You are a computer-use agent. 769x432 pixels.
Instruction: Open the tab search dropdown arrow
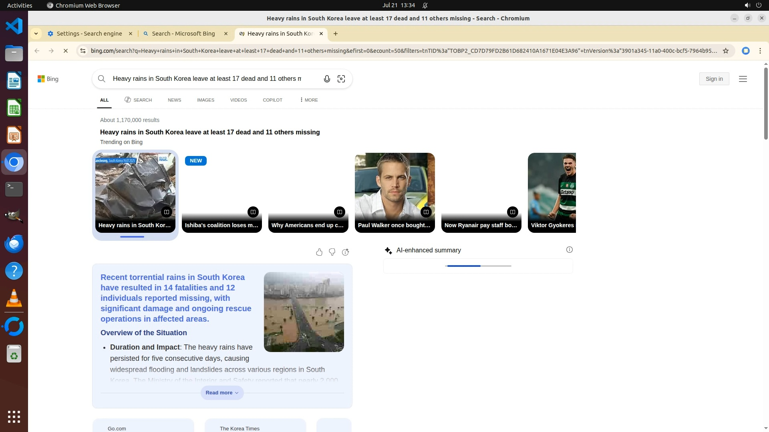pos(36,34)
